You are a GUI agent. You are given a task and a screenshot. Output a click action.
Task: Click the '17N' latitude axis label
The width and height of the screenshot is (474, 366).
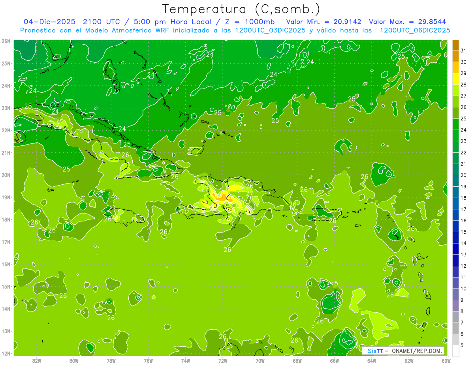pyautogui.click(x=6, y=242)
